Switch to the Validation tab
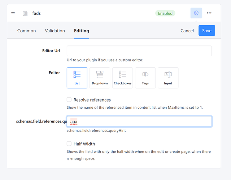 coord(55,31)
